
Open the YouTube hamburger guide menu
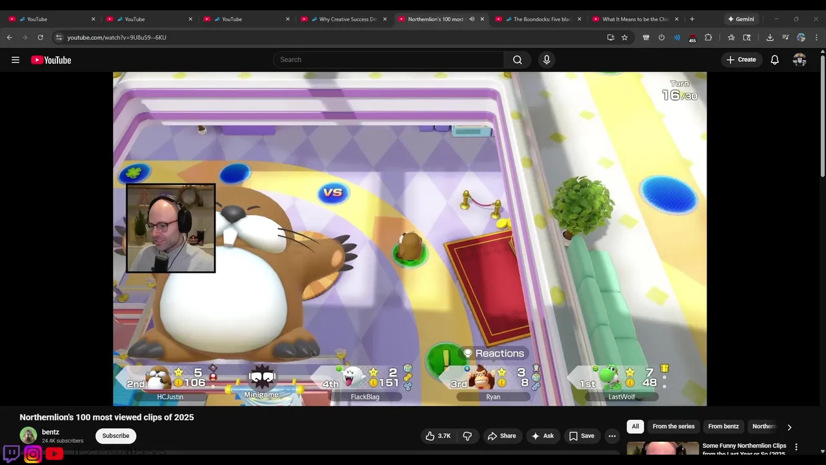(15, 60)
